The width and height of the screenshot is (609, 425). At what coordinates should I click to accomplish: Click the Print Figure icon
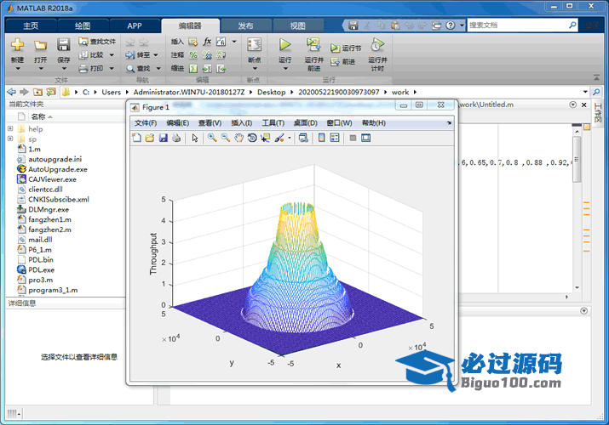175,138
